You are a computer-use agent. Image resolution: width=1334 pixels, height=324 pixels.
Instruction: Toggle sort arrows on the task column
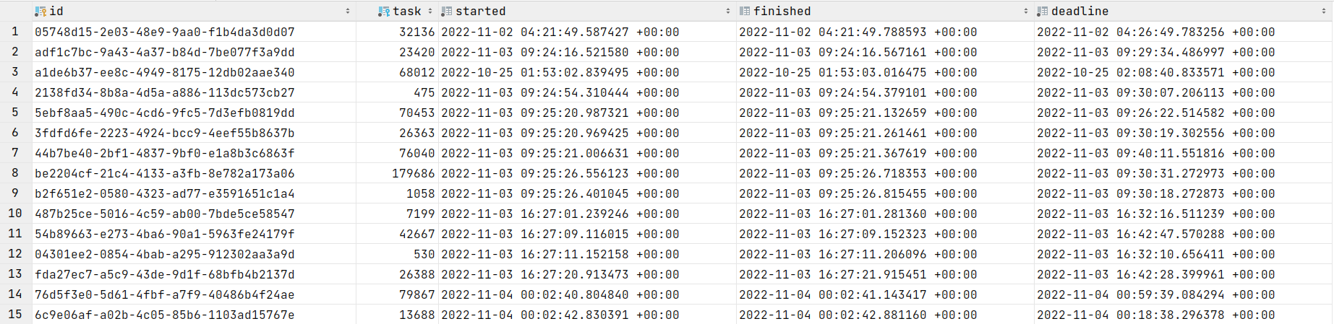click(430, 12)
